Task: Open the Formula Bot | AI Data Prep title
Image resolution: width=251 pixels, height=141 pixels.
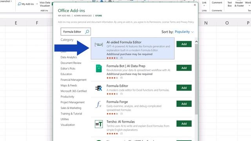Action: [126, 66]
